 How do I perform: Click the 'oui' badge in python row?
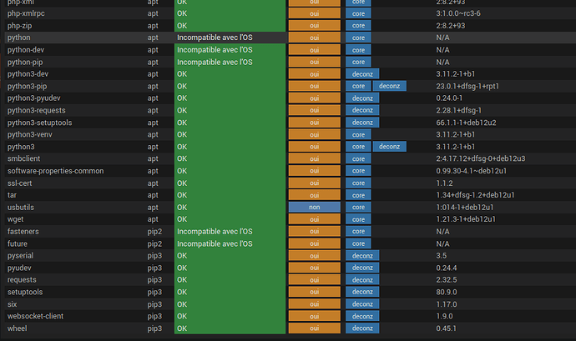[314, 38]
